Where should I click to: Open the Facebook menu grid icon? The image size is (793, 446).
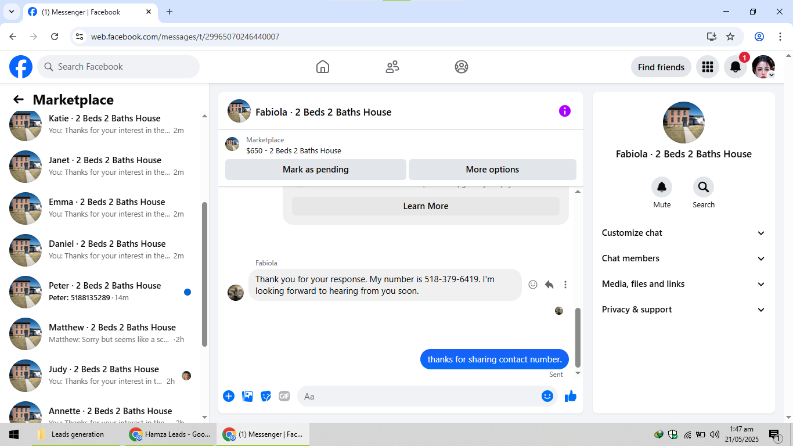click(707, 67)
